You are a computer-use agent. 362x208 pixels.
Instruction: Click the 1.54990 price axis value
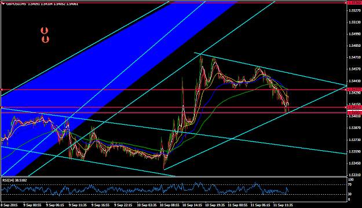[355, 34]
